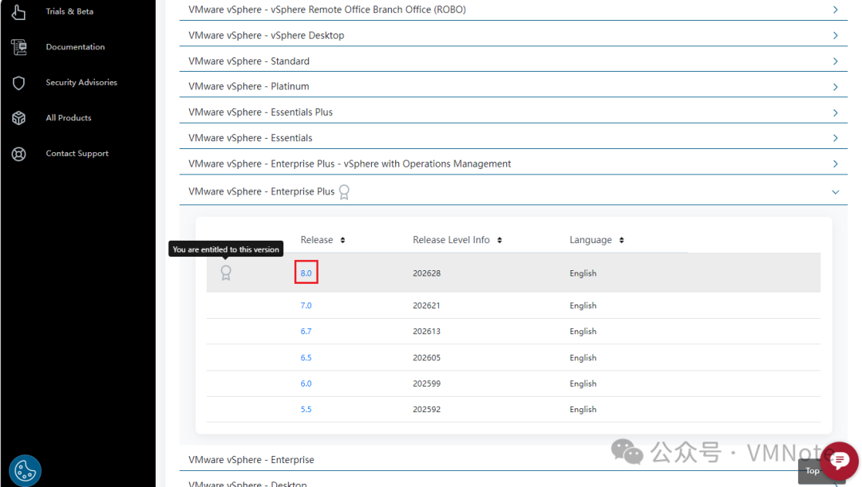
Task: Open Documentation in sidebar
Action: (x=75, y=47)
